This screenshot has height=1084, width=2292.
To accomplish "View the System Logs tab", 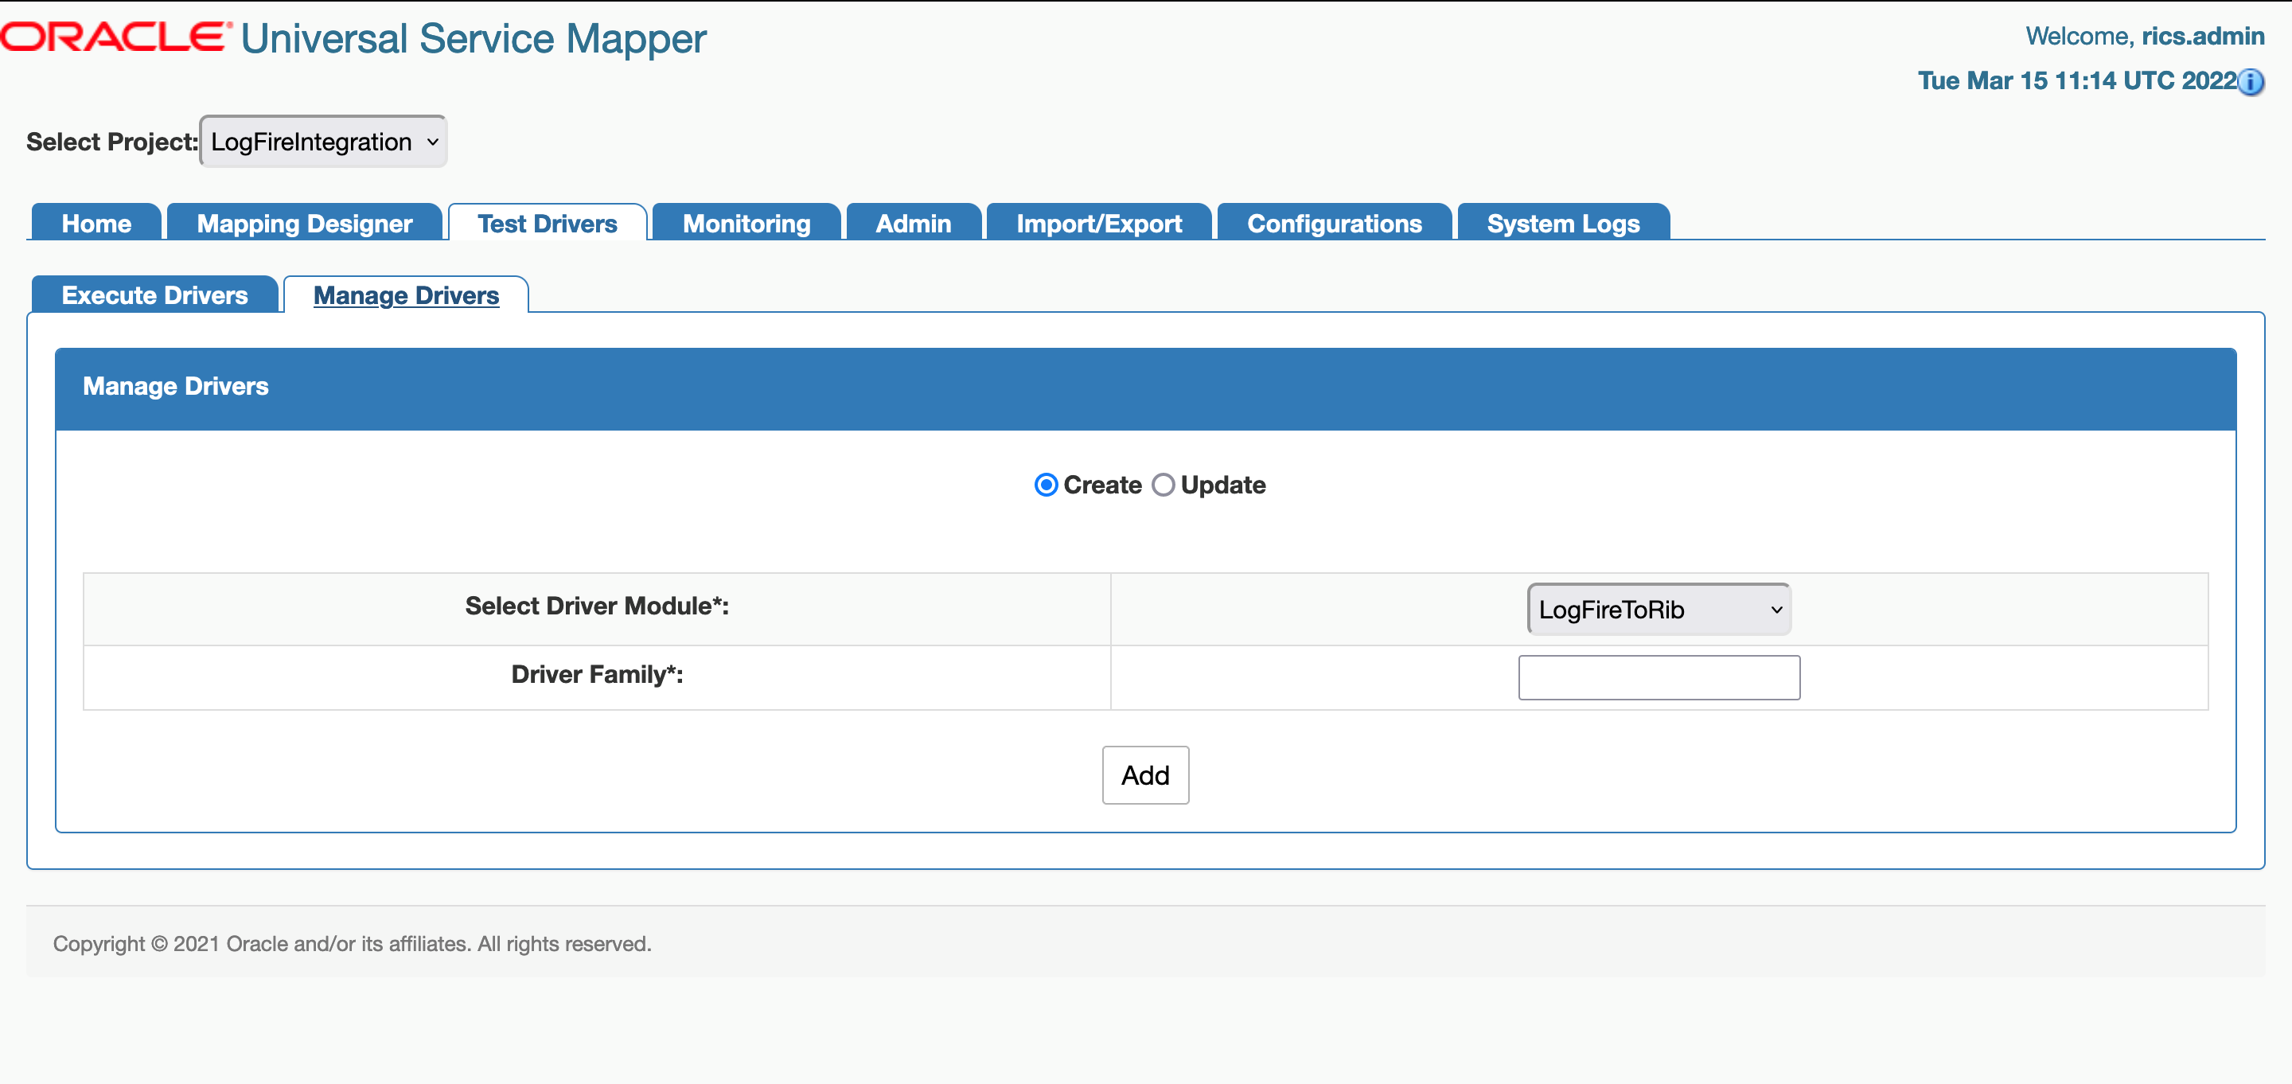I will click(1562, 224).
